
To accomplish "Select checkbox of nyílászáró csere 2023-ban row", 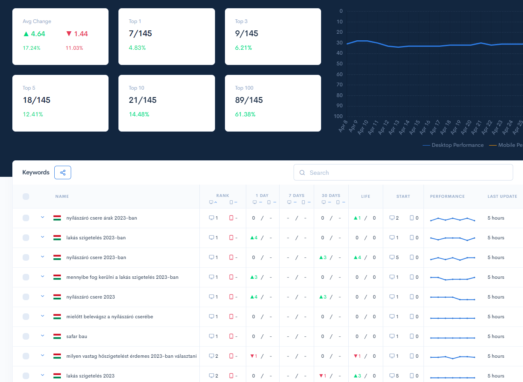I will point(26,257).
